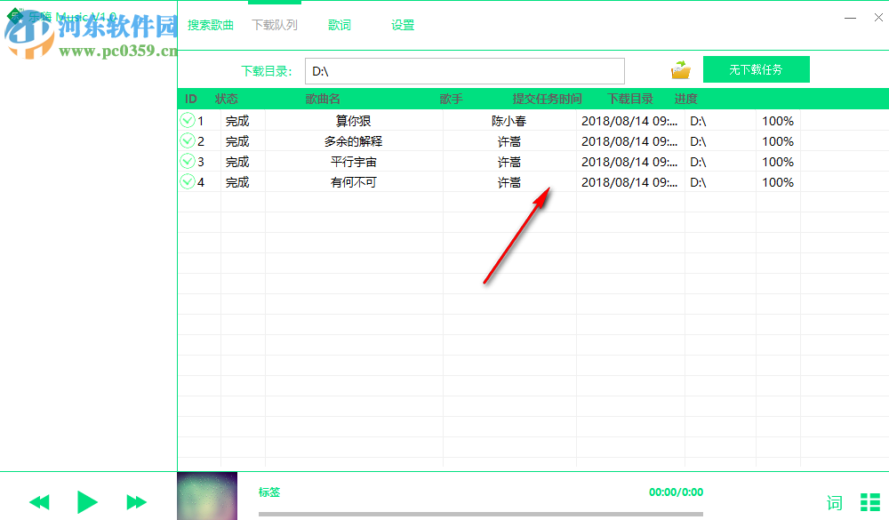Viewport: 889px width, 520px height.
Task: Open the playlist grid icon
Action: click(x=872, y=502)
